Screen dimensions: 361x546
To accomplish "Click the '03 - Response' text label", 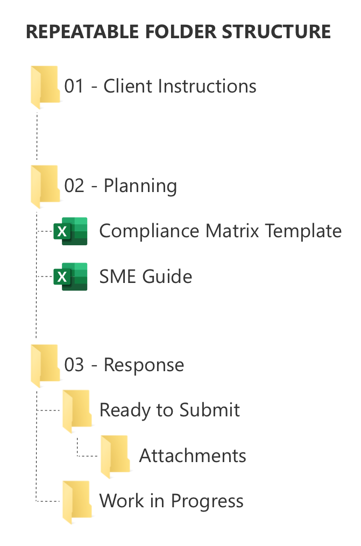I will (x=124, y=365).
